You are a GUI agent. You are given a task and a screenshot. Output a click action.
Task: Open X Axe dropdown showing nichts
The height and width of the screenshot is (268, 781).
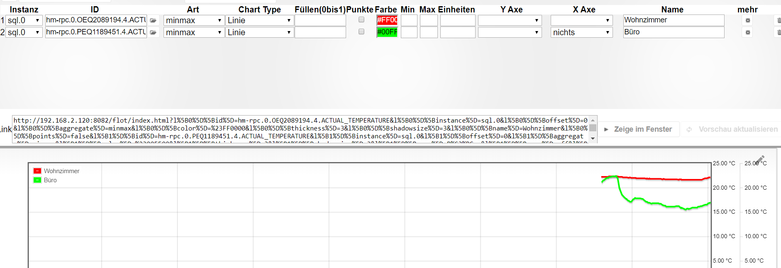[581, 32]
